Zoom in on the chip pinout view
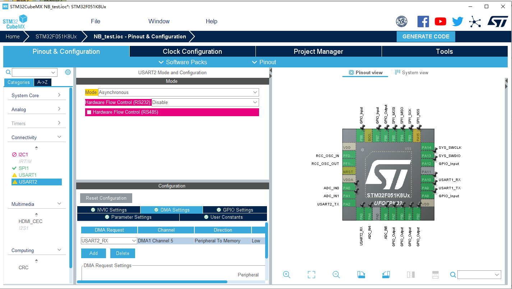 [x=286, y=275]
